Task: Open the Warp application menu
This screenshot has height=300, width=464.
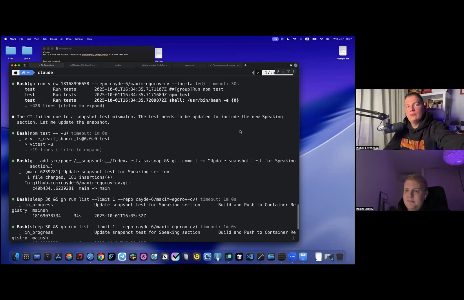Action: tap(13, 39)
